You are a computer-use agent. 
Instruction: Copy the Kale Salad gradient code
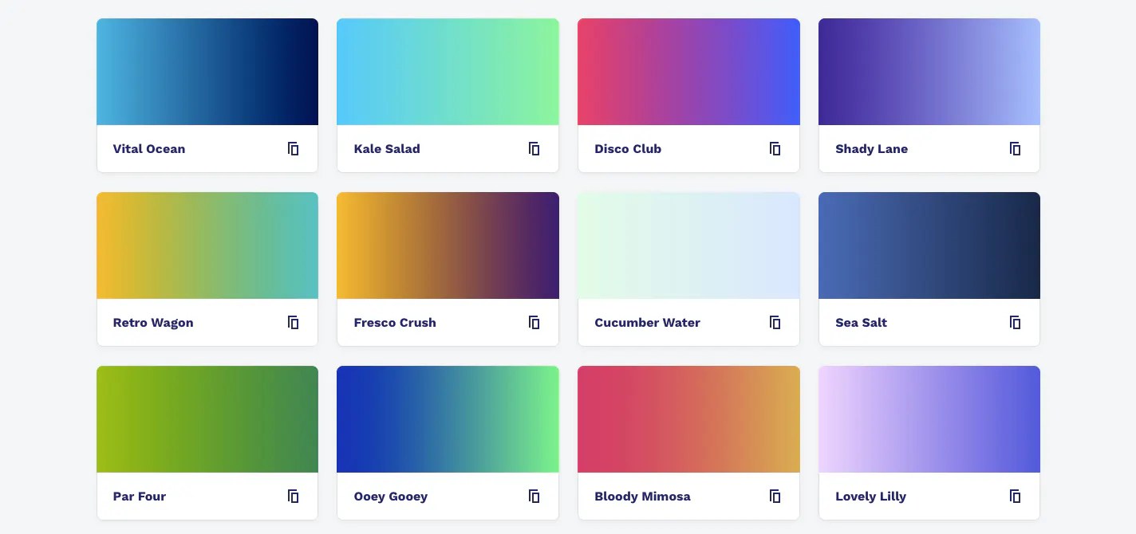(534, 149)
